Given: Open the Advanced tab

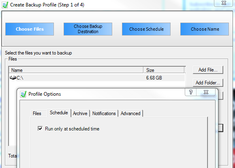Looking at the screenshot, I should pyautogui.click(x=130, y=113).
